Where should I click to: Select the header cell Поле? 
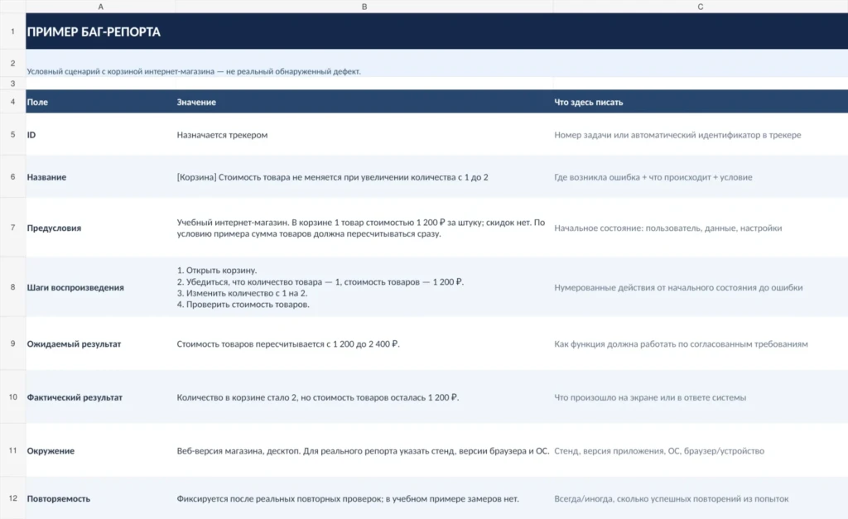click(x=100, y=102)
